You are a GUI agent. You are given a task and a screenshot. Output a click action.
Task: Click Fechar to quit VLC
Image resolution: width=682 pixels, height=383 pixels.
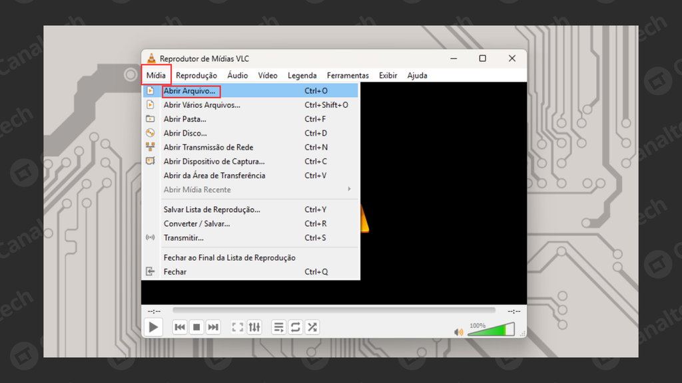pos(175,272)
